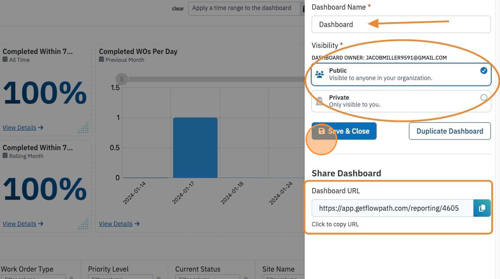Click calendar icon next to All Time
This screenshot has width=500, height=279.
5,59
